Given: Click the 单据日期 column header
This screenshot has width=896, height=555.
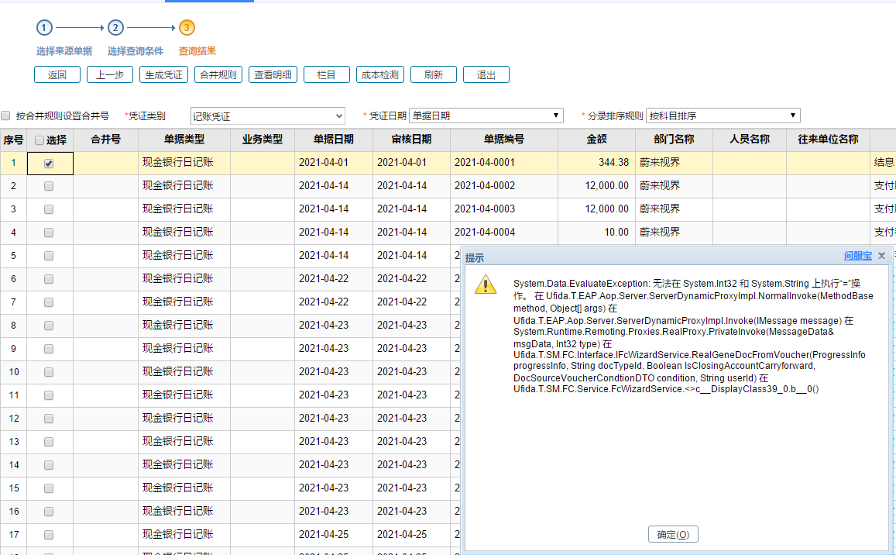Looking at the screenshot, I should pyautogui.click(x=334, y=140).
